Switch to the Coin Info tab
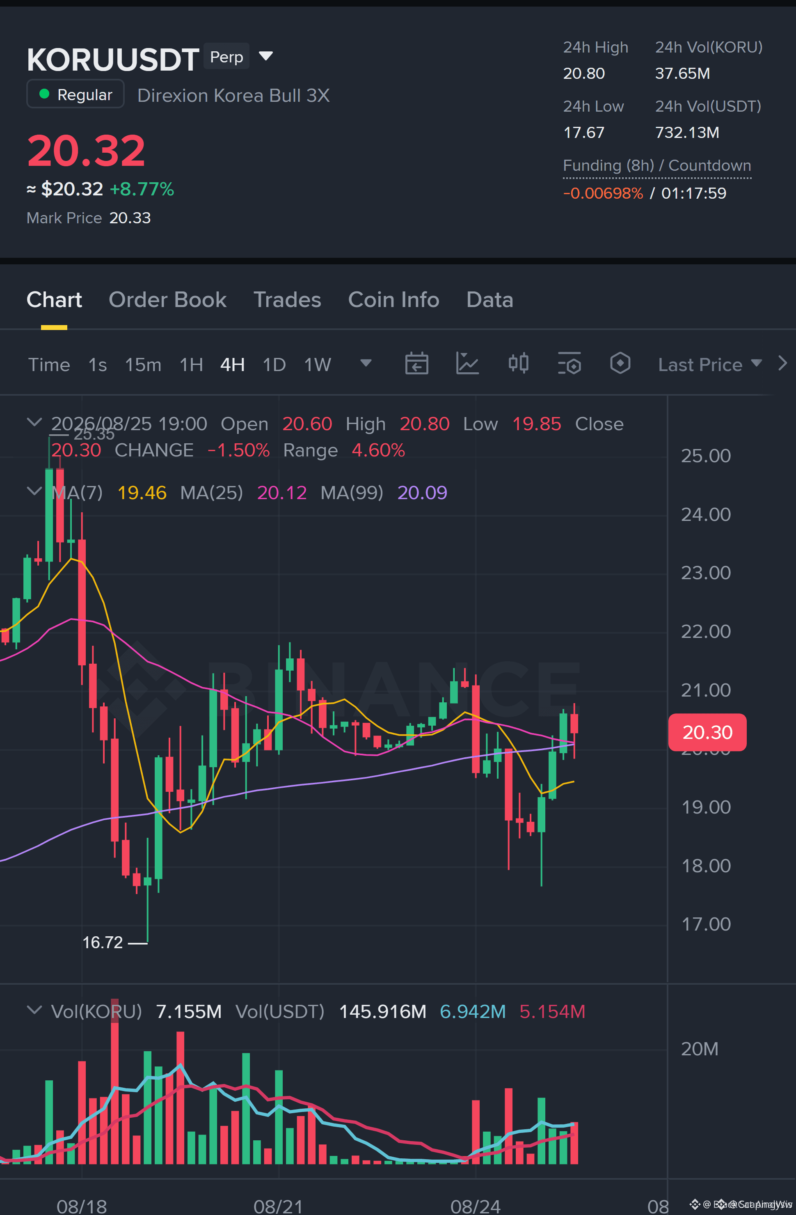This screenshot has height=1215, width=796. pos(393,300)
